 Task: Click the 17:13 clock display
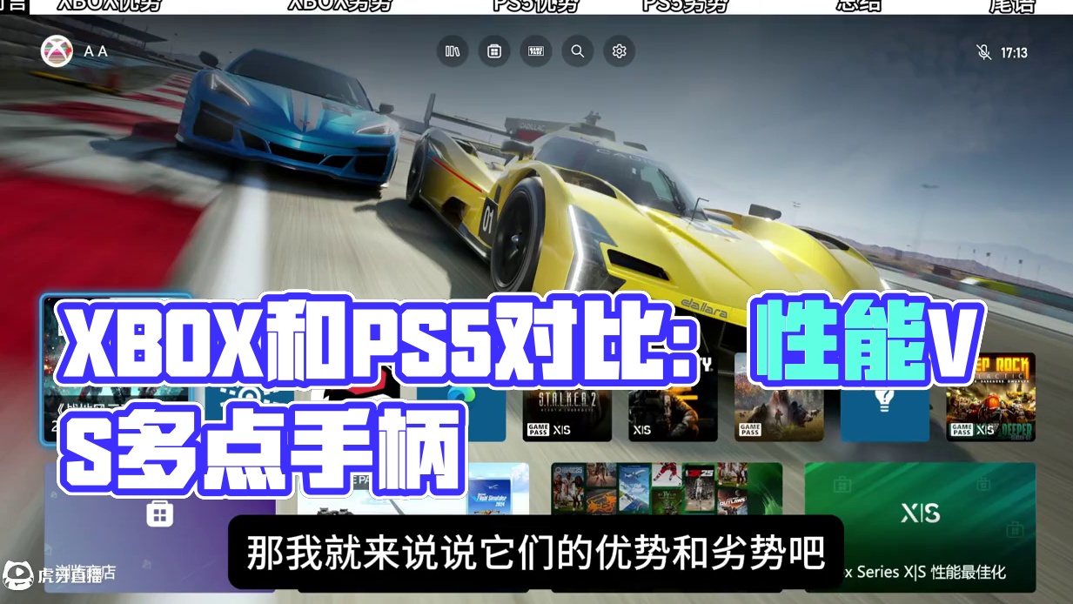[x=1016, y=52]
